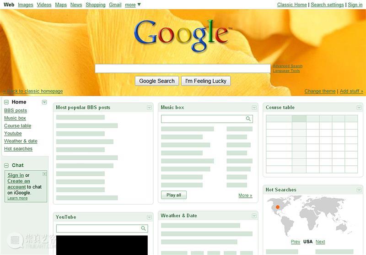Select the Home tab in sidebar
Image resolution: width=366 pixels, height=255 pixels.
(19, 102)
